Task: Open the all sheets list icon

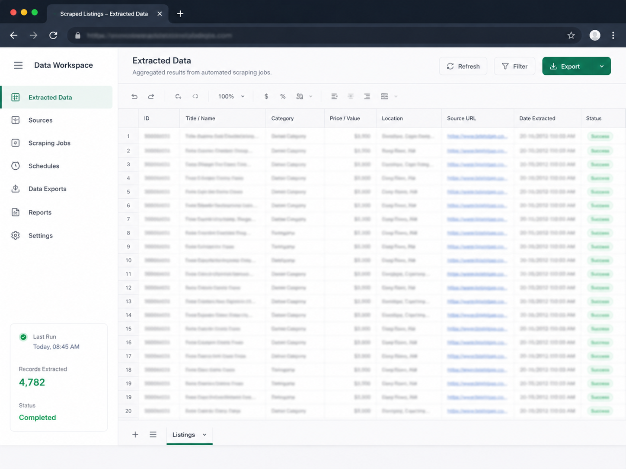Action: (153, 434)
